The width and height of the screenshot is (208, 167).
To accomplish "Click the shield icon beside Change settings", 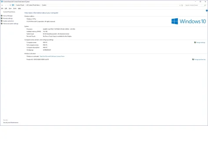I will [195, 43].
